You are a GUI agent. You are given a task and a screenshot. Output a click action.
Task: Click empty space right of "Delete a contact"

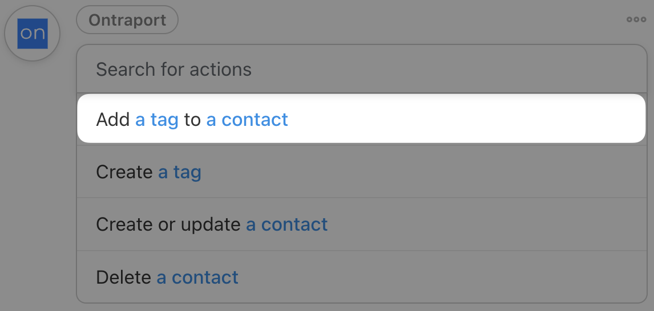point(445,277)
